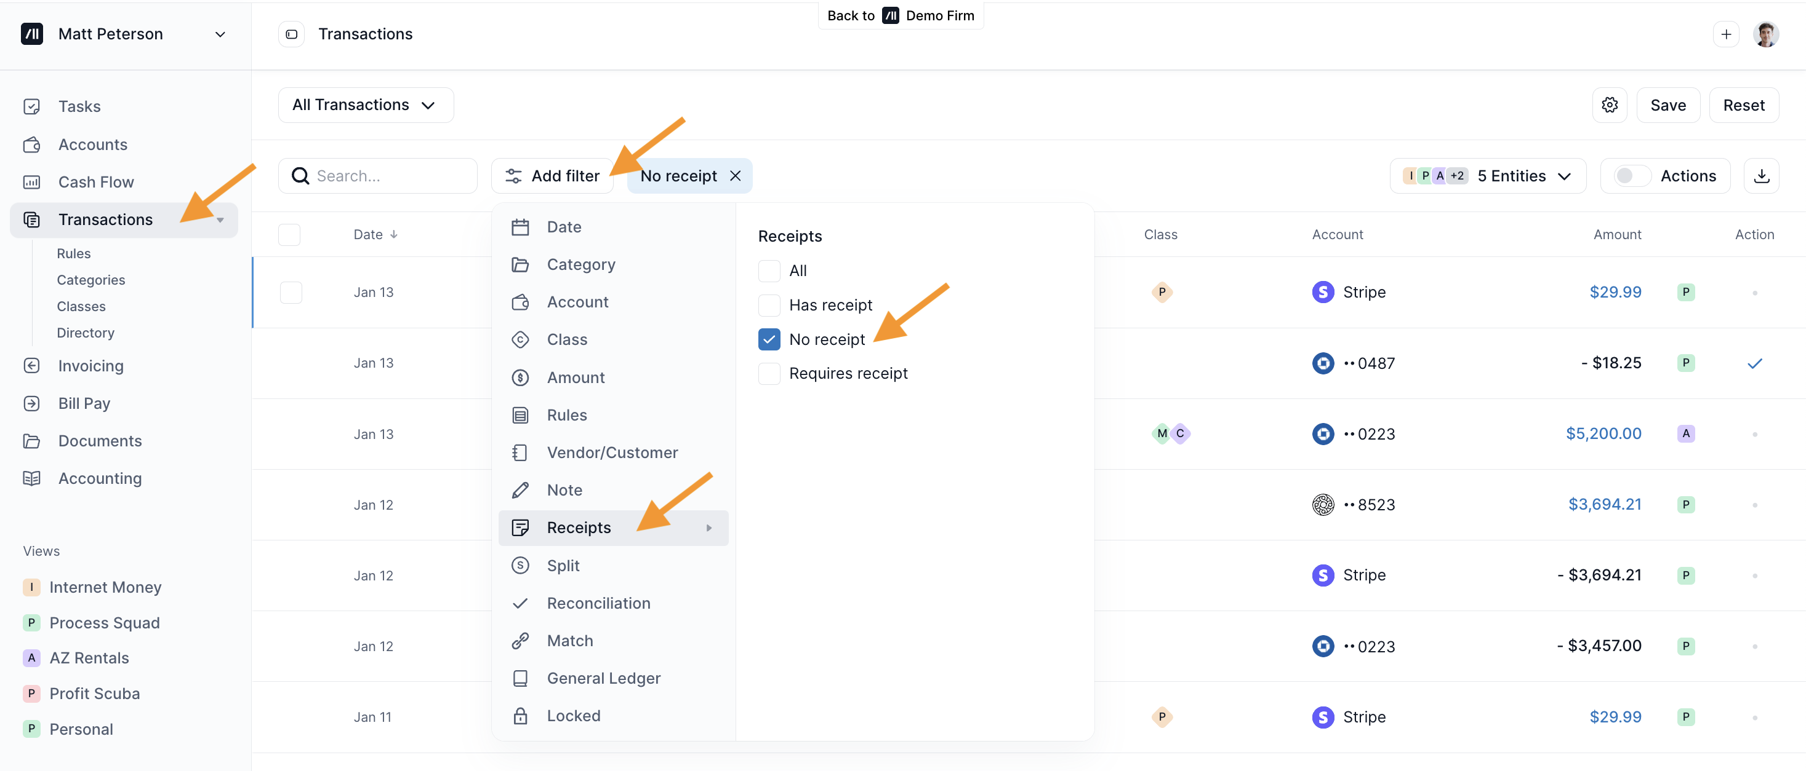This screenshot has width=1806, height=771.
Task: Click the user avatar photo
Action: point(1765,34)
